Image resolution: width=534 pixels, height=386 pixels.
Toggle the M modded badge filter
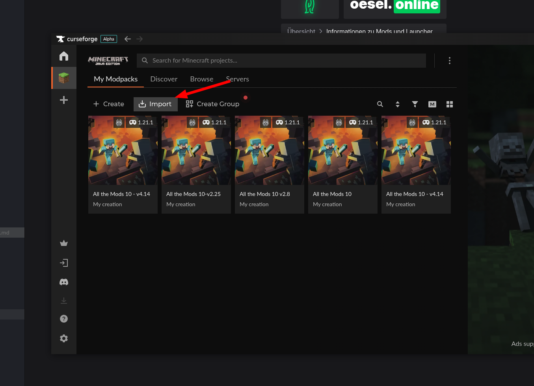pos(432,104)
